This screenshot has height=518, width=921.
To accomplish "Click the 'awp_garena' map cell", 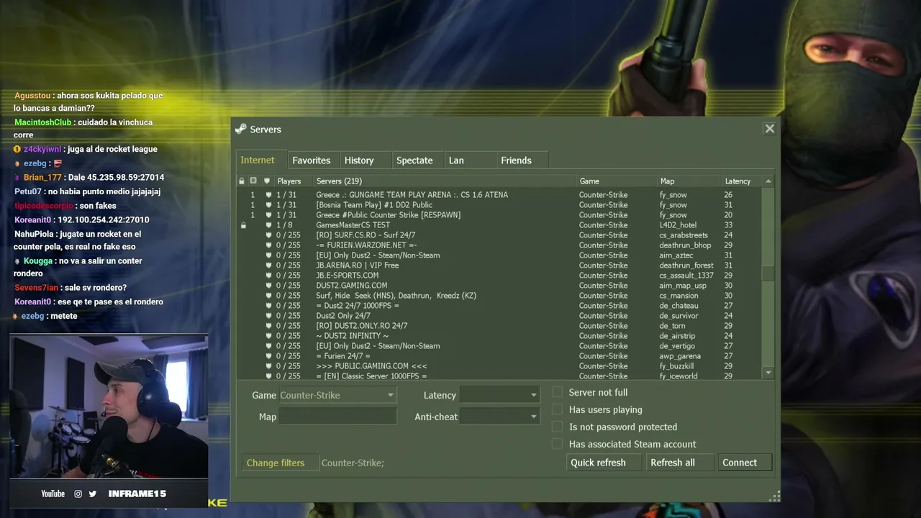I will point(680,356).
